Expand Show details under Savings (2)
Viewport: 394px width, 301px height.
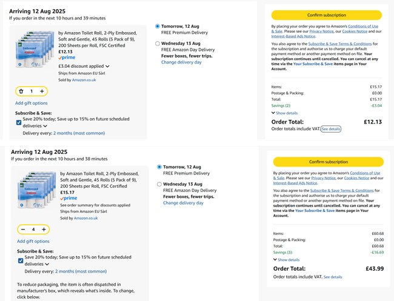coord(284,113)
